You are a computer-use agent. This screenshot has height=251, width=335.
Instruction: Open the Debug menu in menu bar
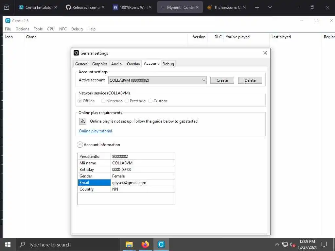pos(77,29)
